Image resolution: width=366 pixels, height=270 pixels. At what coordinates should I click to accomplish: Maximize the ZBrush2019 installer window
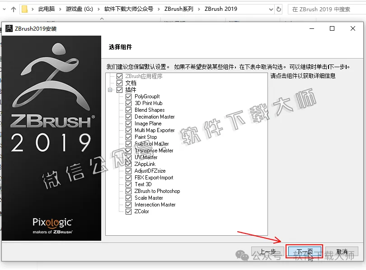coord(332,29)
